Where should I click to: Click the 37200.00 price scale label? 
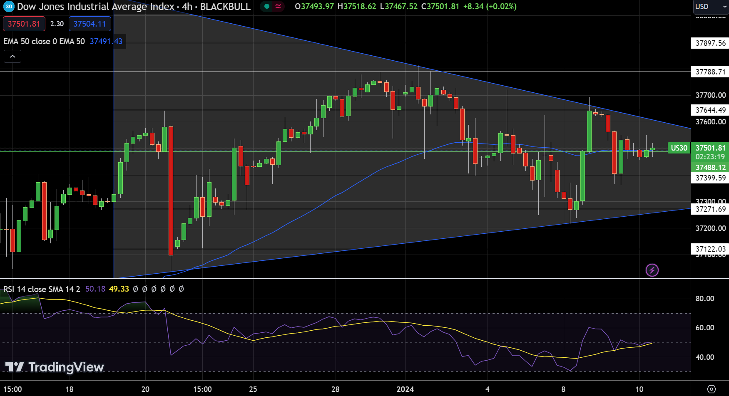[711, 228]
